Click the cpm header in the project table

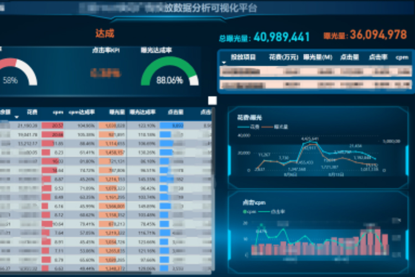pyautogui.click(x=402, y=57)
